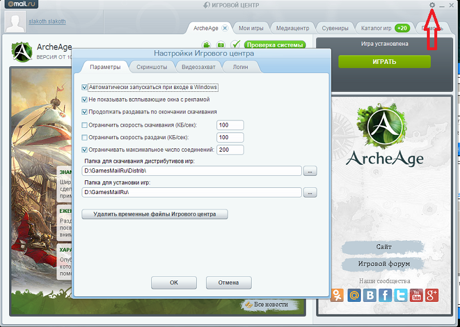Viewport: 460px width, 327px height.
Task: Click the green checkmark icon
Action: pyautogui.click(x=235, y=45)
